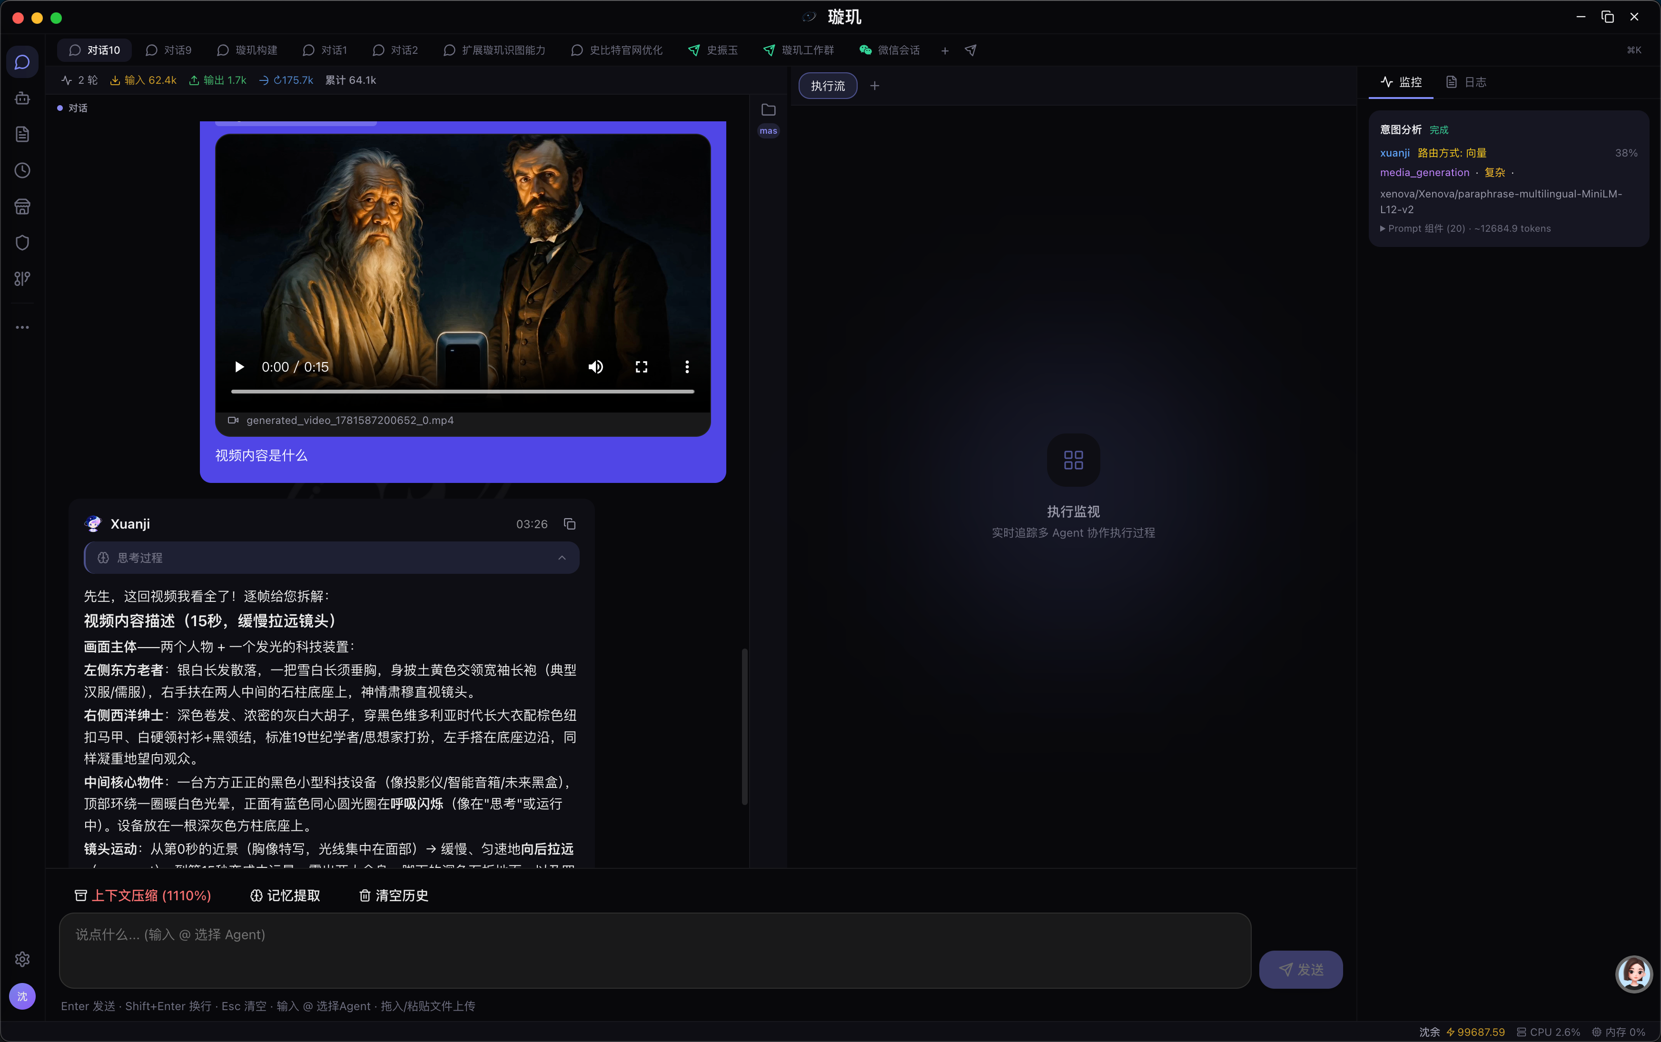Click the mas badge under the folder icon
This screenshot has width=1661, height=1042.
769,131
